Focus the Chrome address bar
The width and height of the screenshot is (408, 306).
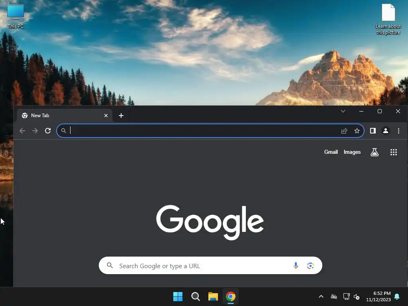point(210,131)
